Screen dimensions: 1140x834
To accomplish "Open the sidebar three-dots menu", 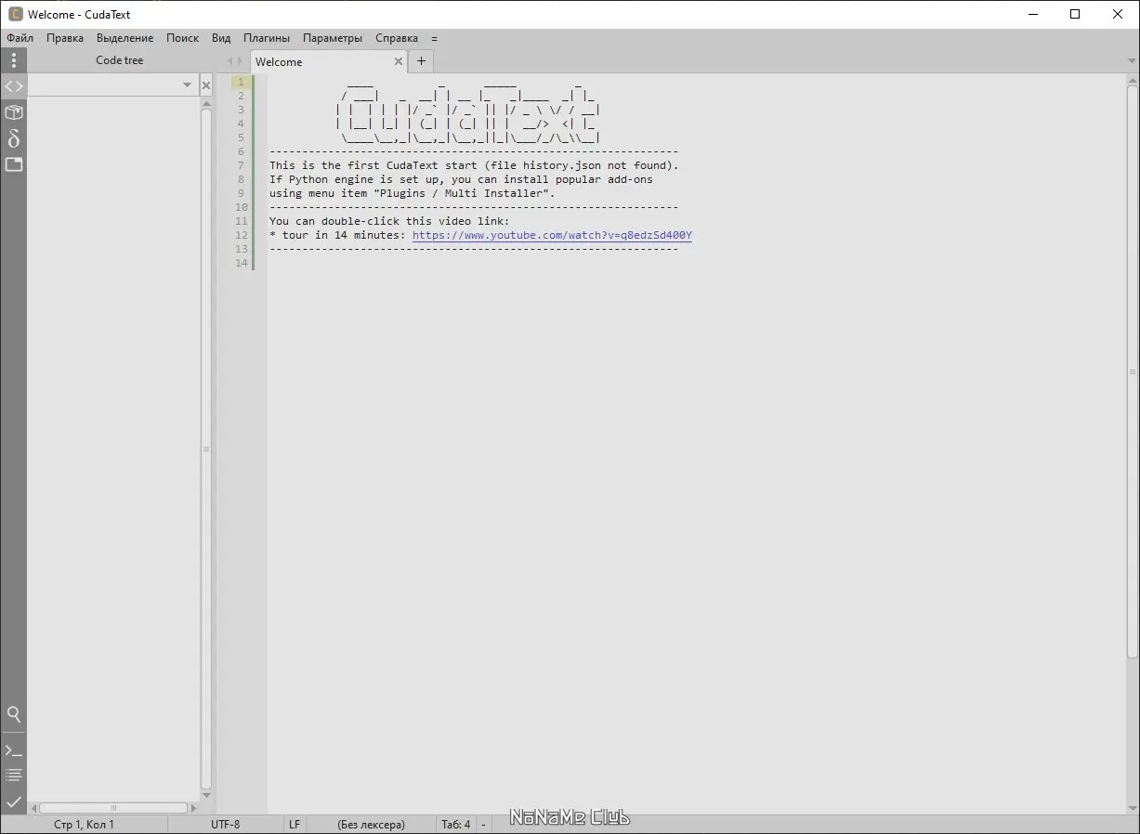I will [13, 60].
